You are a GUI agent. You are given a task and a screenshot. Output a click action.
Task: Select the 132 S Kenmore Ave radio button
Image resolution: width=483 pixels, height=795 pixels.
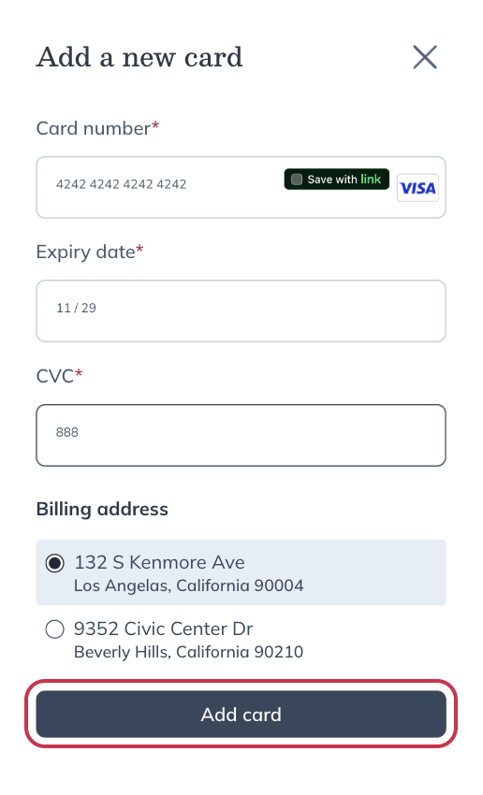coord(55,563)
